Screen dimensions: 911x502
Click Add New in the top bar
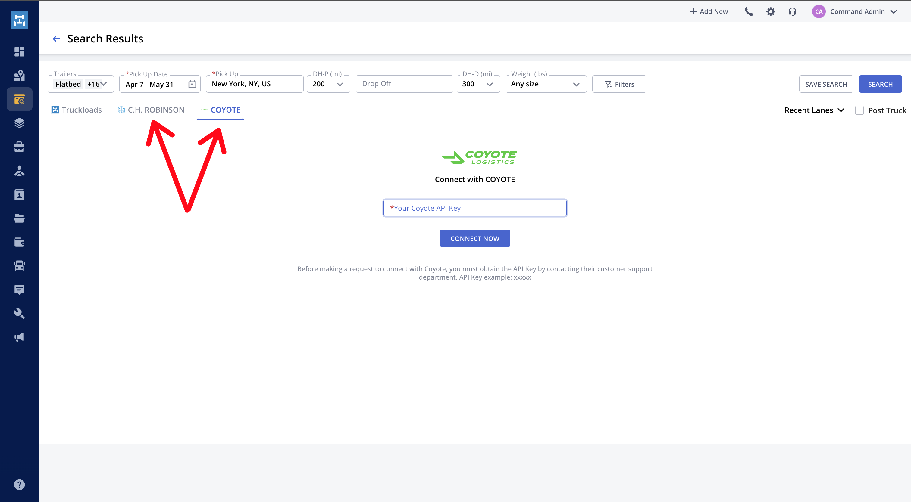click(709, 12)
